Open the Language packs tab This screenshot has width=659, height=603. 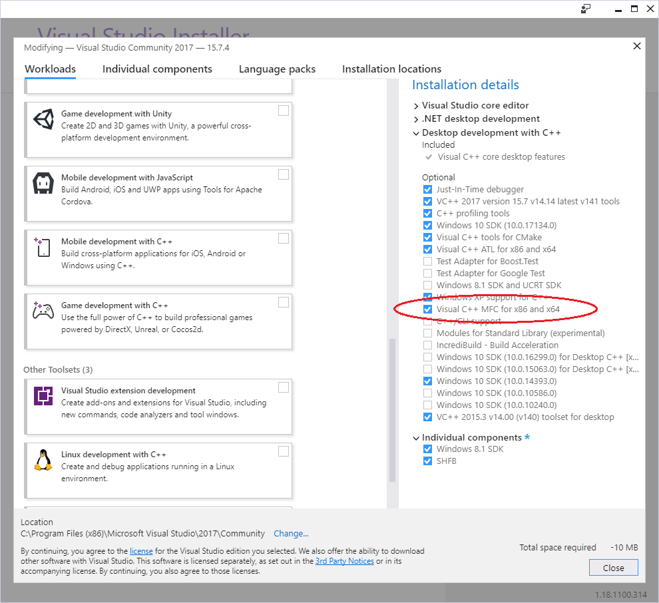click(277, 69)
